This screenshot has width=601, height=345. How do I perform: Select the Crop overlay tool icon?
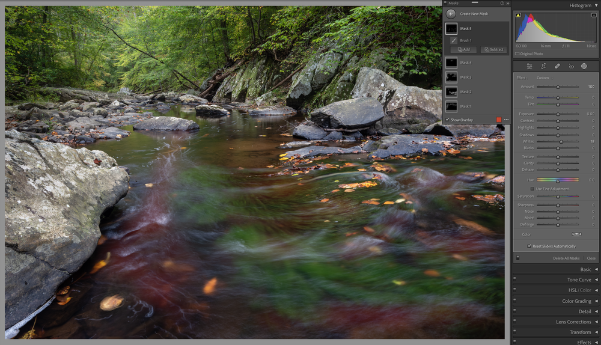(543, 66)
